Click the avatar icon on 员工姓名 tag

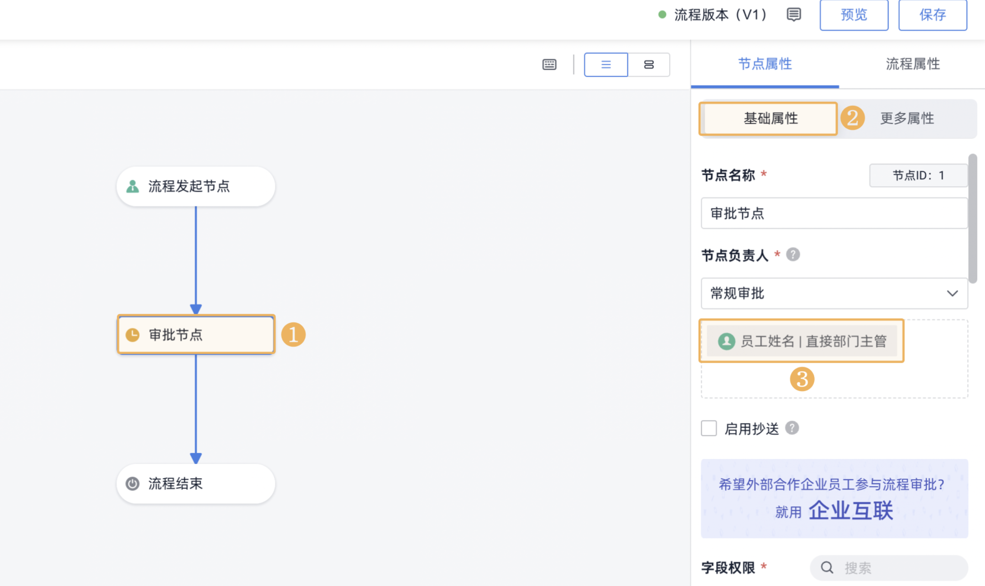coord(726,341)
